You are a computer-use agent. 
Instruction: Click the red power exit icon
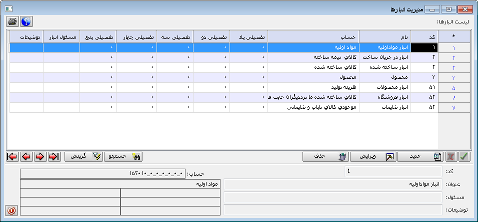click(11, 211)
